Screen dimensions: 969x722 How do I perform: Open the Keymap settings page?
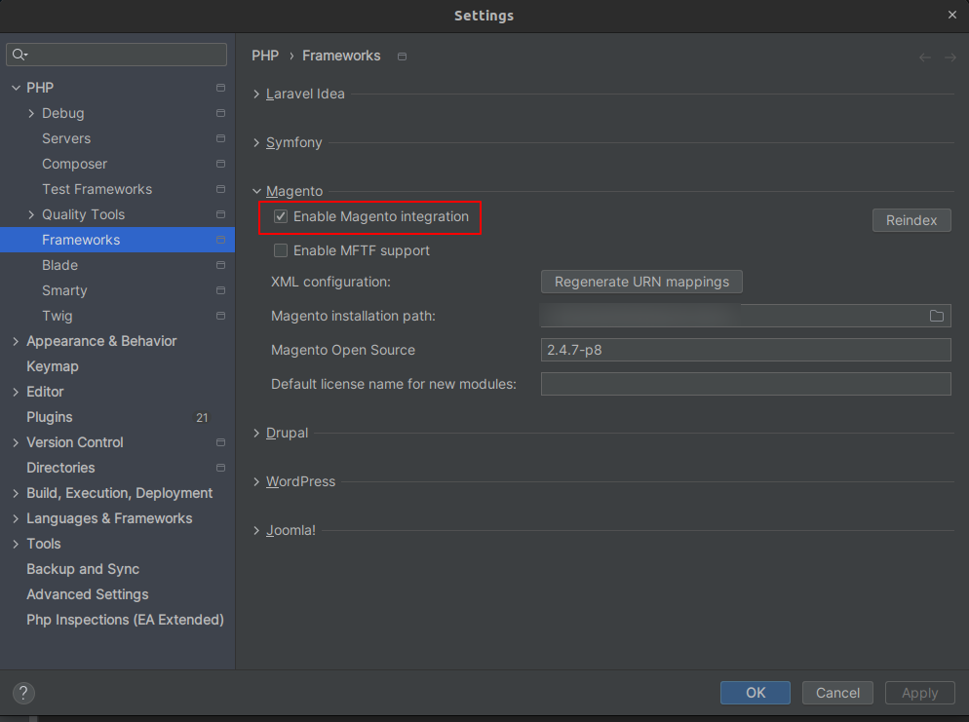pyautogui.click(x=53, y=366)
